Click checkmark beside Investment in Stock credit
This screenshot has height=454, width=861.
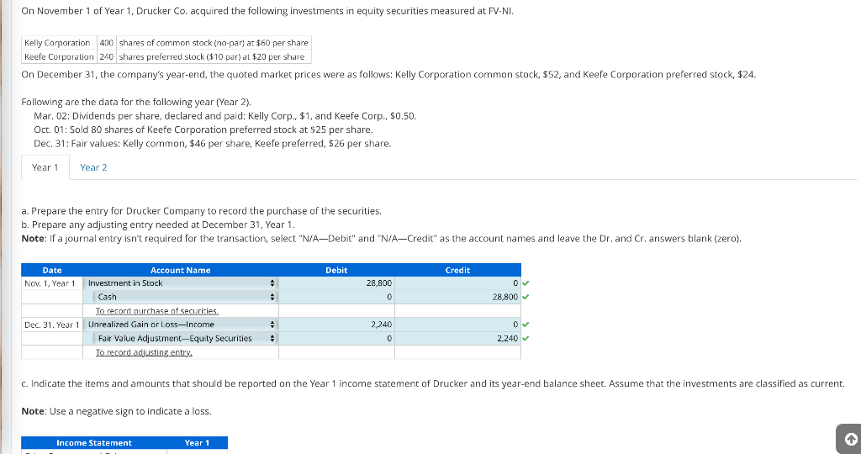tap(526, 283)
